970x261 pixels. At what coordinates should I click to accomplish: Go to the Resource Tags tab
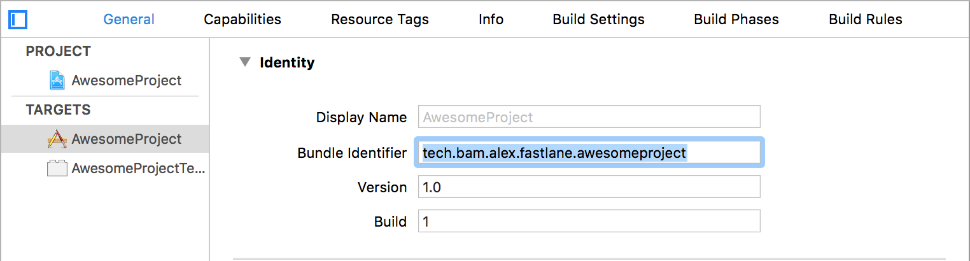coord(379,20)
